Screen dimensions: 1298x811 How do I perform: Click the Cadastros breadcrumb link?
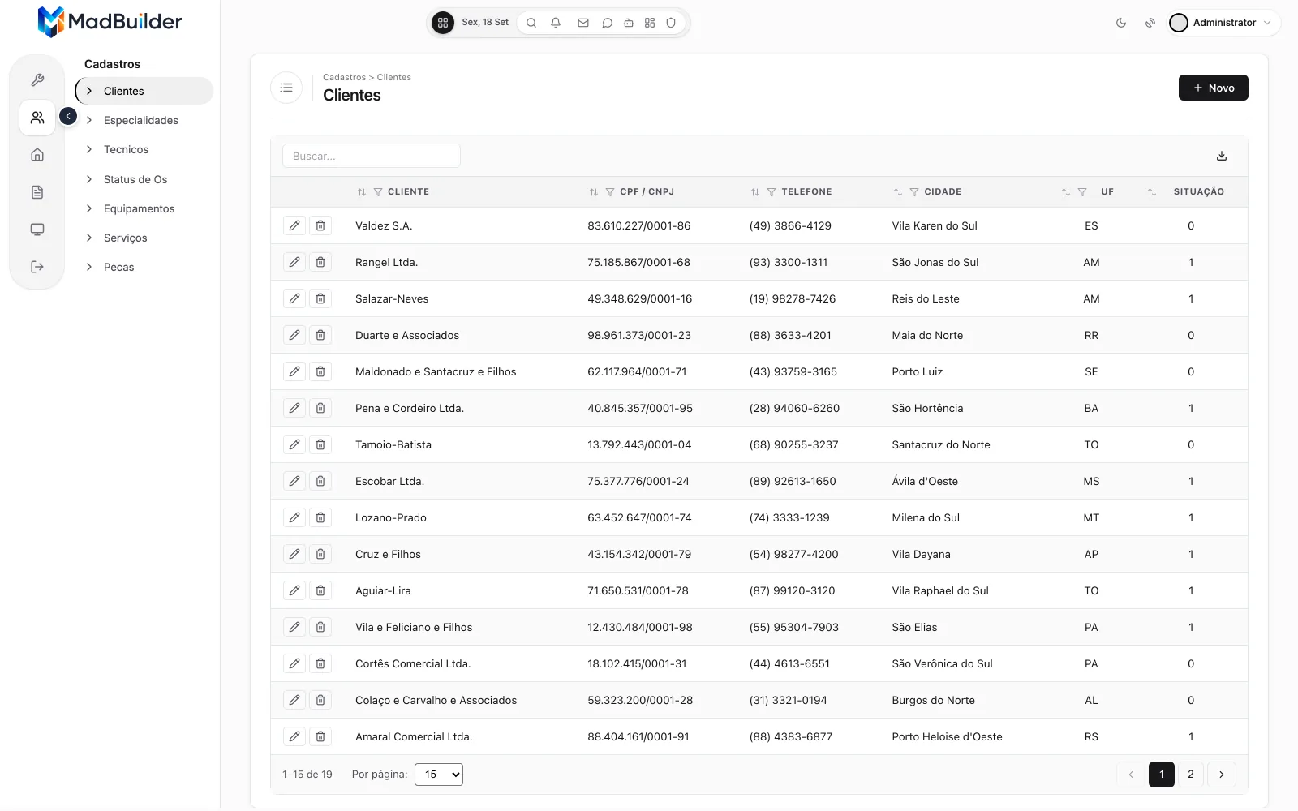click(344, 77)
